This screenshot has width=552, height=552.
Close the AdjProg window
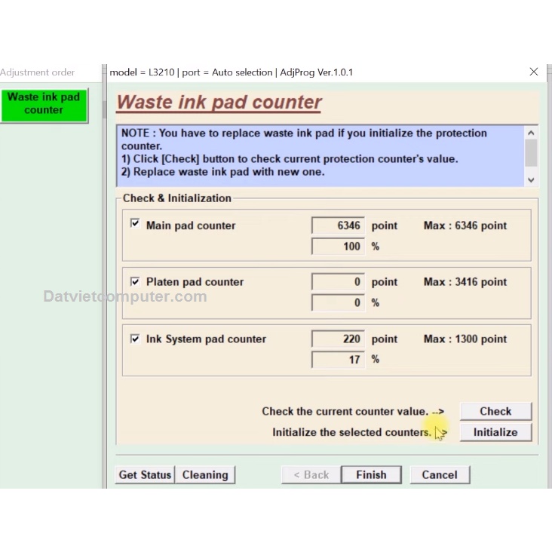[534, 72]
